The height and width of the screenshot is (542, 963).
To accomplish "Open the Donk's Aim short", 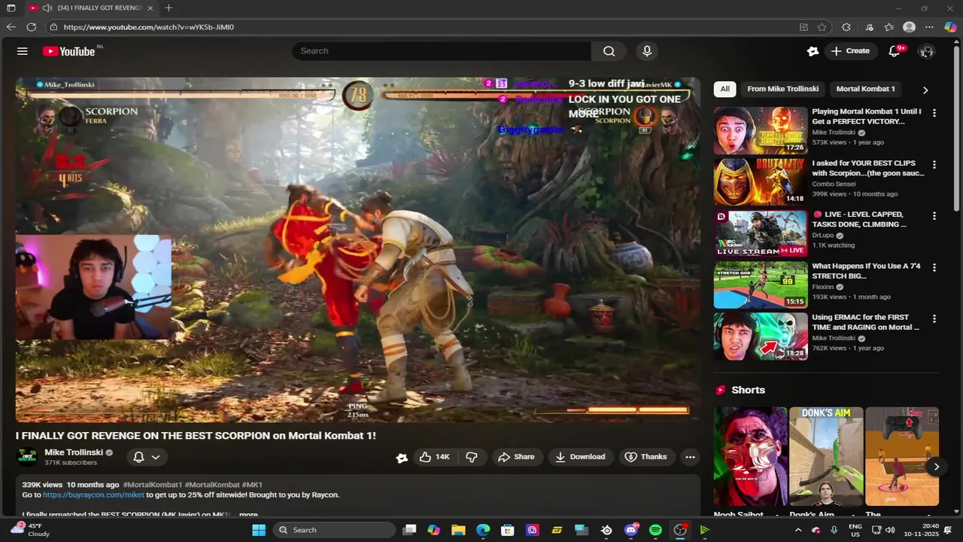I will click(826, 456).
